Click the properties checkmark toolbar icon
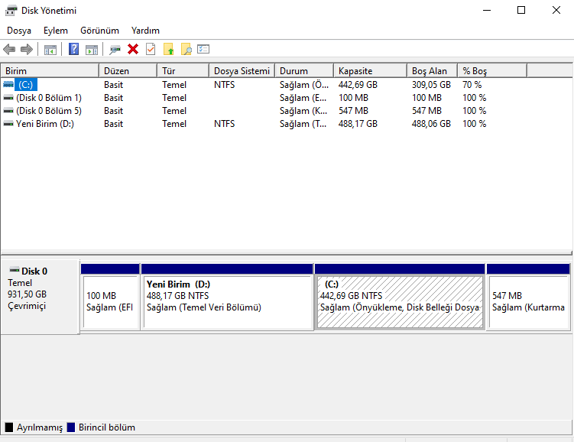The image size is (574, 442). [151, 49]
